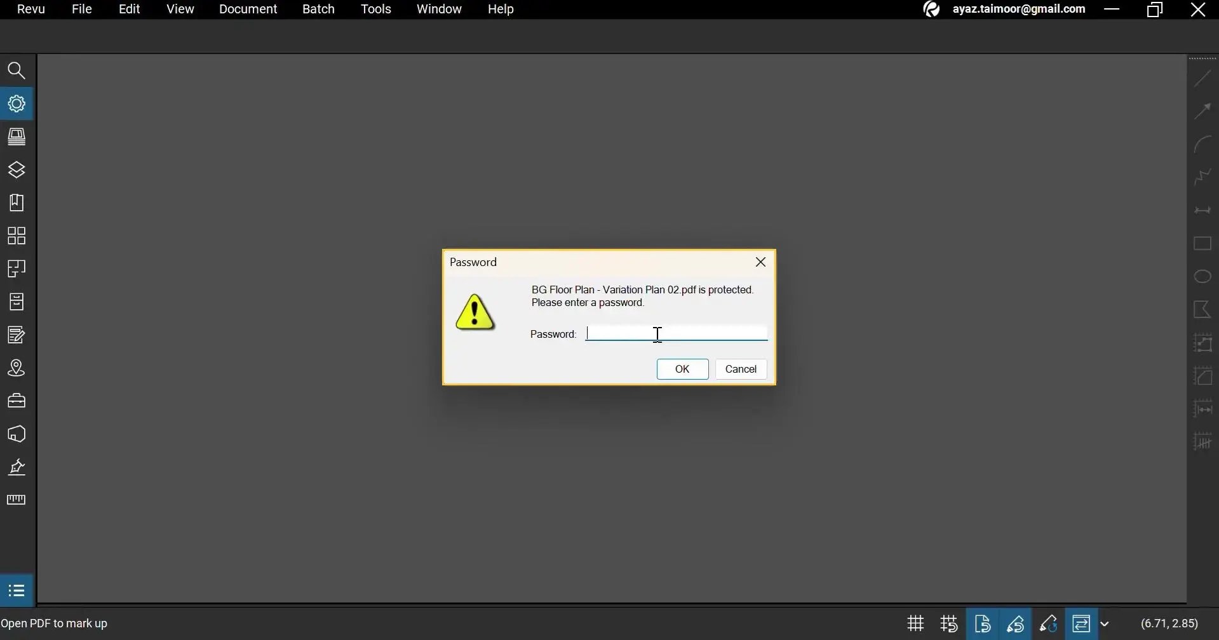1219x640 pixels.
Task: Toggle the Markups list icon at sidebar bottom
Action: pyautogui.click(x=17, y=591)
